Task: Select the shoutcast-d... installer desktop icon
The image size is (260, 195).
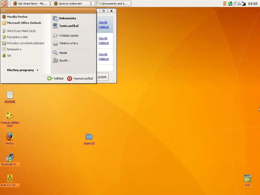Action: 10,160
